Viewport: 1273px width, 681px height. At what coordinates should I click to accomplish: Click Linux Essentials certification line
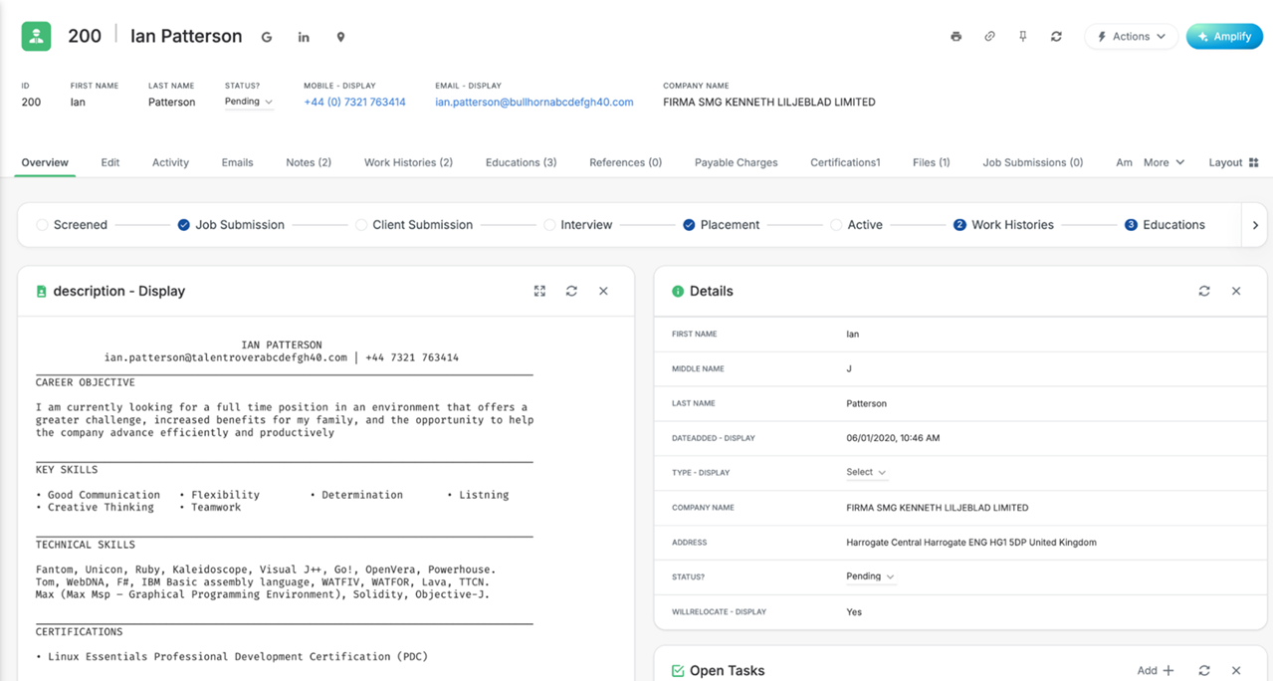point(232,657)
